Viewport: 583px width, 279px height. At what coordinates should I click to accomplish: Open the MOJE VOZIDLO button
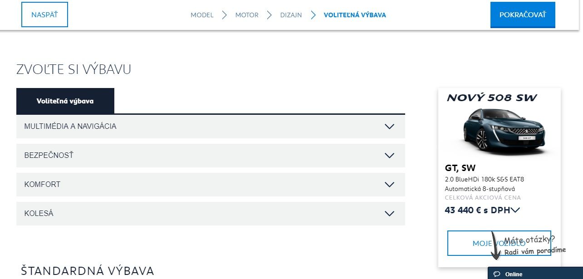[x=499, y=243]
